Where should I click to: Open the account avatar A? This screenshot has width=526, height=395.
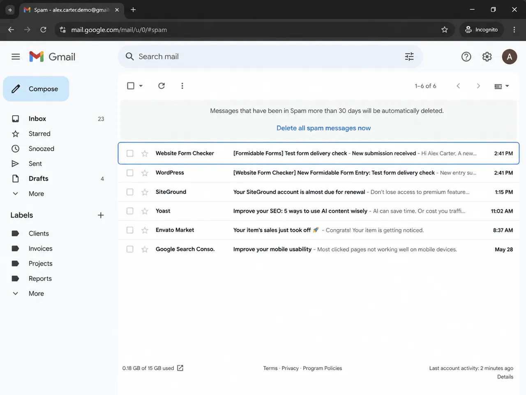510,57
